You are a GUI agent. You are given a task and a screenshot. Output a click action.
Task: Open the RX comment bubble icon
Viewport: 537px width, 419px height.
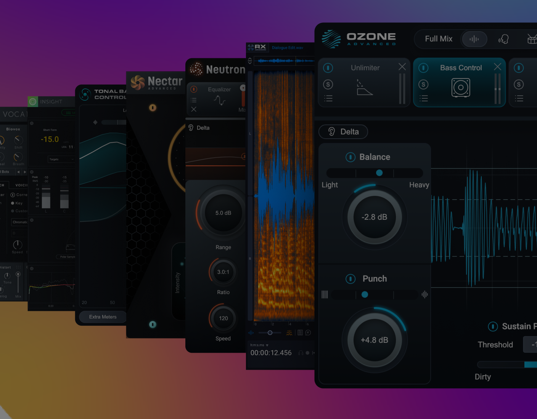click(x=308, y=333)
